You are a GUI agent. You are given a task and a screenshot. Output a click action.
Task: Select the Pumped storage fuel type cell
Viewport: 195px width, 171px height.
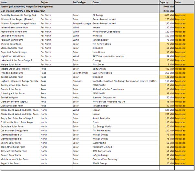coord(82,23)
